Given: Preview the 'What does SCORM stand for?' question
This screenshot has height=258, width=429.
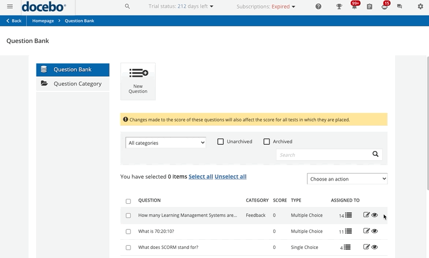Looking at the screenshot, I should 375,247.
